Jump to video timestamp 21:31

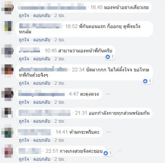pos(81,113)
